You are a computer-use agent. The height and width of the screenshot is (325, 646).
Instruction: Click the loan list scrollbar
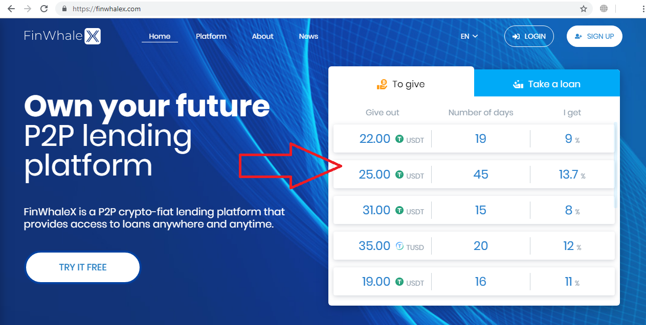pos(616,164)
